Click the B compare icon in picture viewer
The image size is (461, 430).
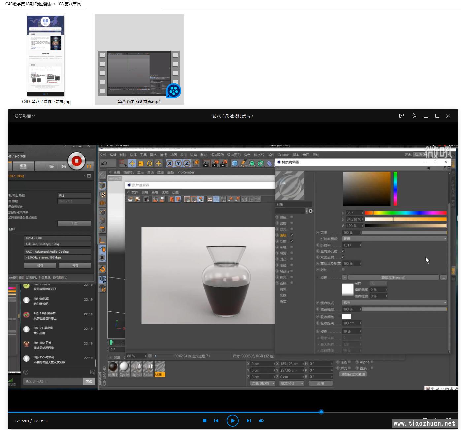pyautogui.click(x=237, y=199)
